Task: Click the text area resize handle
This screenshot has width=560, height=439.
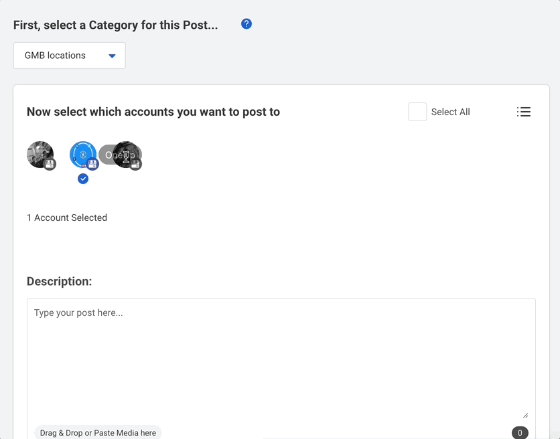Action: (x=525, y=416)
